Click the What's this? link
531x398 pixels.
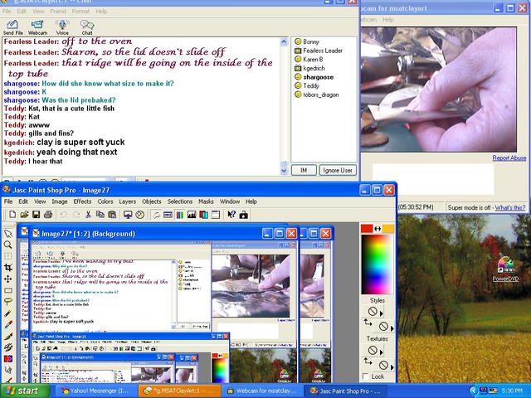(x=510, y=207)
